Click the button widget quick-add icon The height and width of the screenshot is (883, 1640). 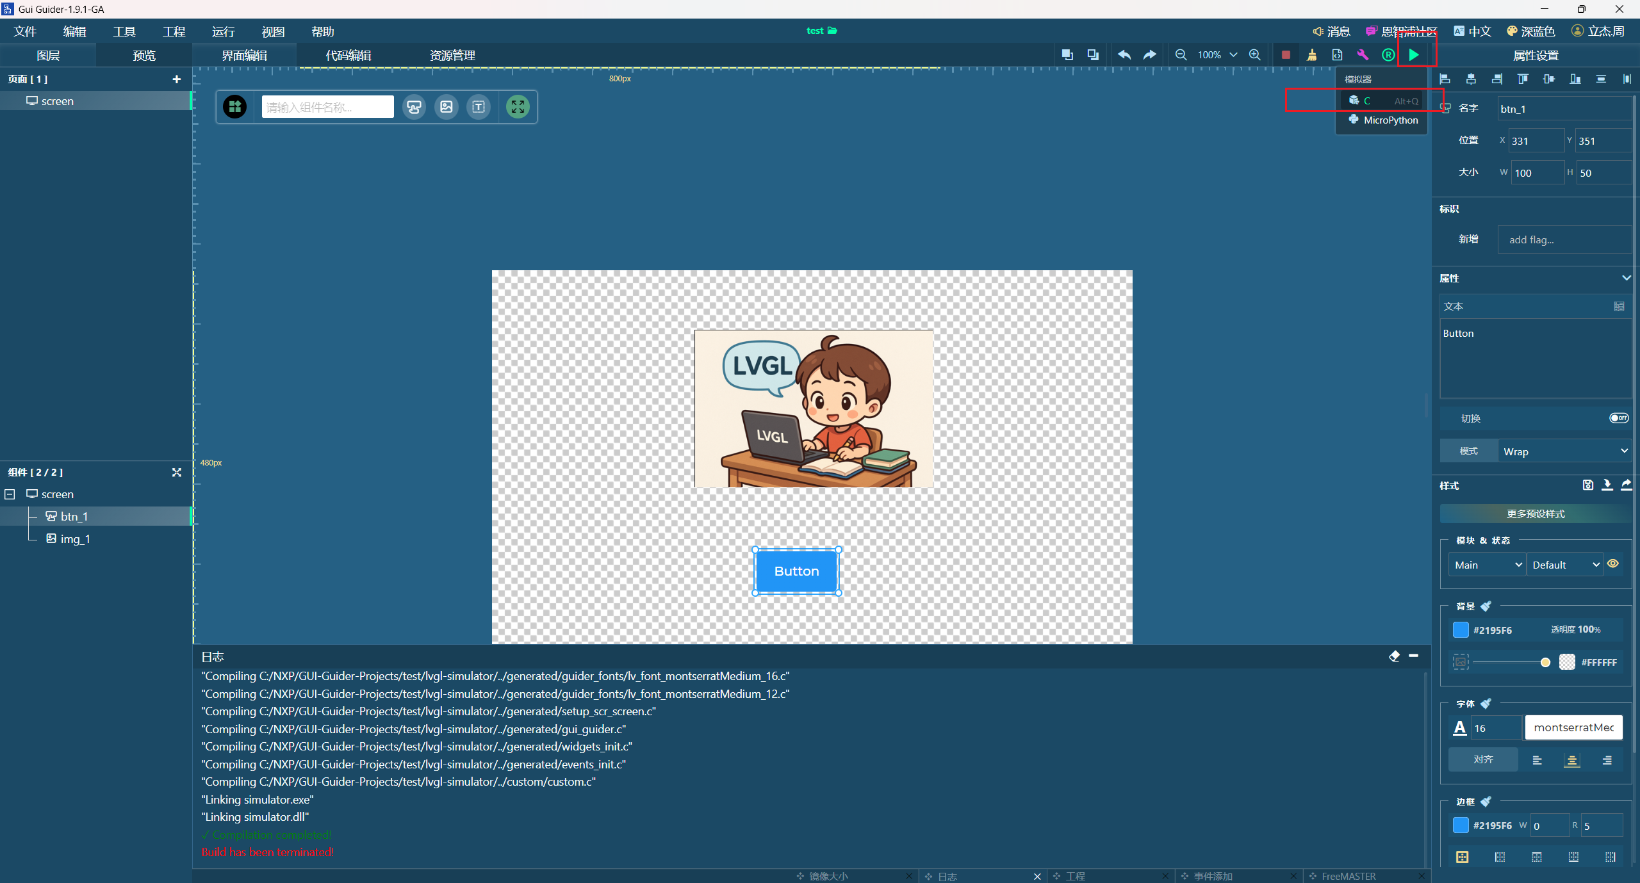[414, 107]
